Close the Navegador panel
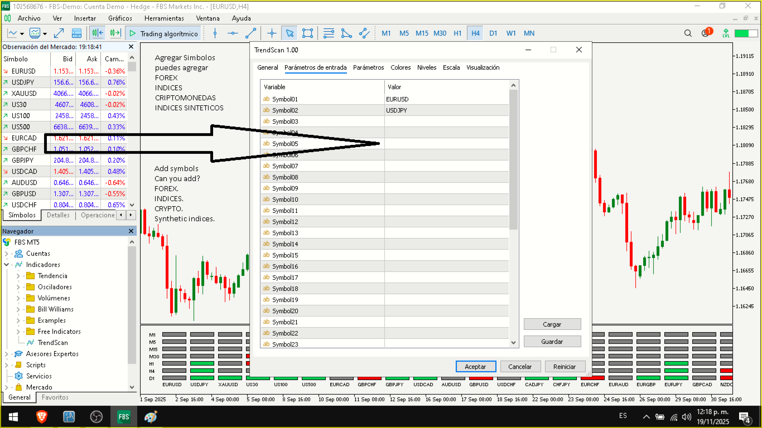Viewport: 762px width, 428px height. pos(132,231)
